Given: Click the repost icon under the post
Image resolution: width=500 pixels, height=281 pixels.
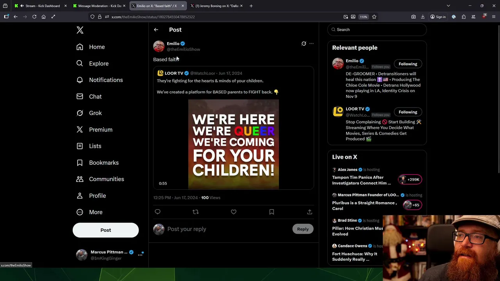Looking at the screenshot, I should pyautogui.click(x=196, y=212).
